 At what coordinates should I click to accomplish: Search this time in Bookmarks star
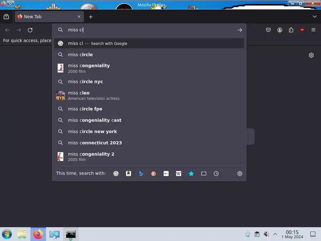point(191,174)
